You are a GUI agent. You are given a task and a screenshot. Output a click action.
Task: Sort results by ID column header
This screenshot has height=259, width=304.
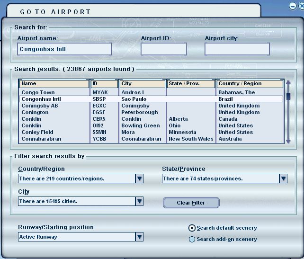(x=104, y=84)
